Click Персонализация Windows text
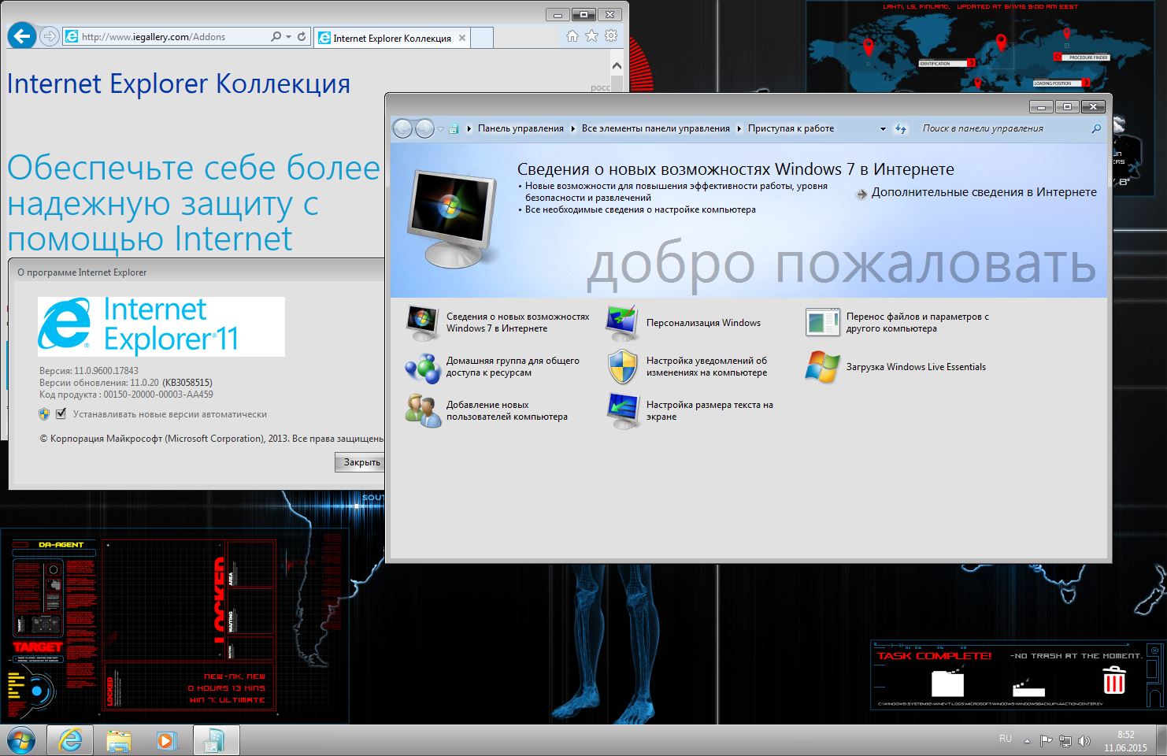The height and width of the screenshot is (756, 1167). coord(703,323)
